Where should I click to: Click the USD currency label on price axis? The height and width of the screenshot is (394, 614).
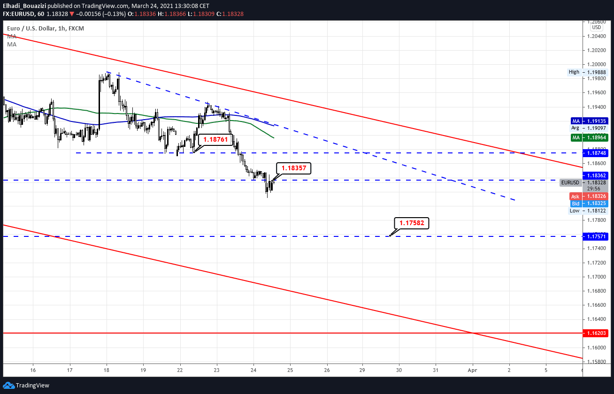tap(596, 27)
